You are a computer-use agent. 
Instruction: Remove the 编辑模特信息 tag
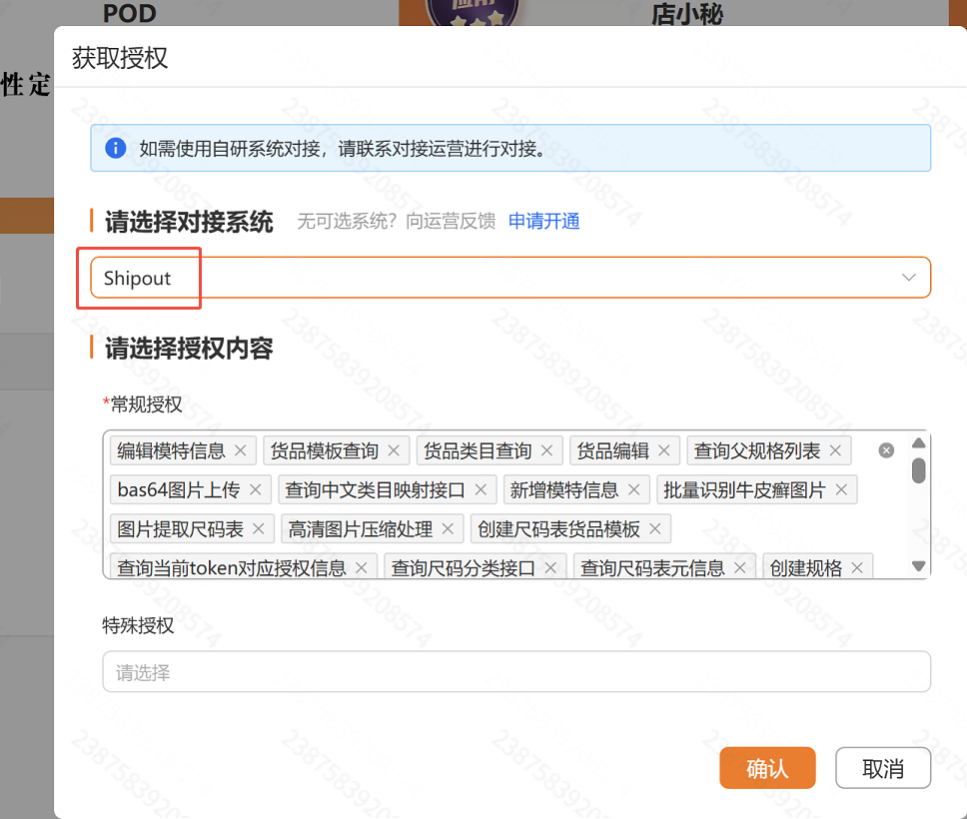[x=241, y=450]
